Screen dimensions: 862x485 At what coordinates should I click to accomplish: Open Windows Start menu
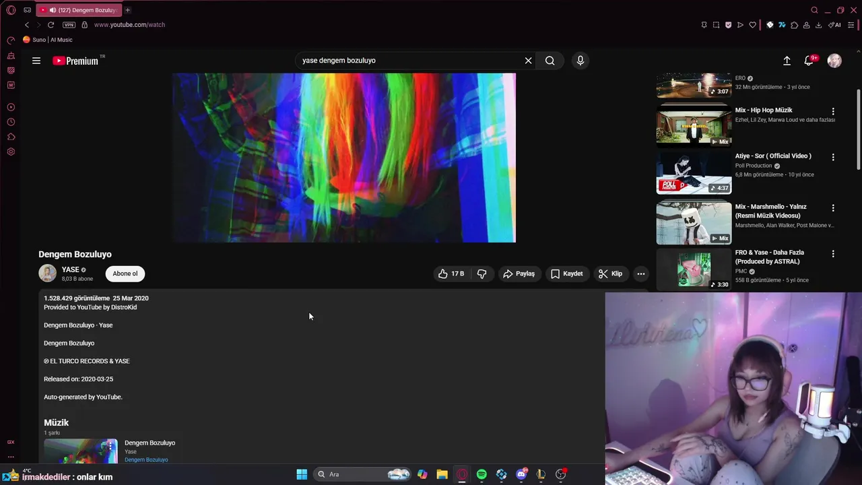pyautogui.click(x=302, y=474)
